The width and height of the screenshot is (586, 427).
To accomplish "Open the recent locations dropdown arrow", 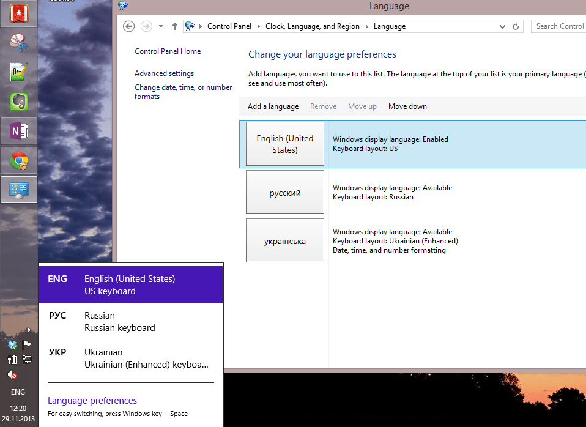I will coord(161,26).
